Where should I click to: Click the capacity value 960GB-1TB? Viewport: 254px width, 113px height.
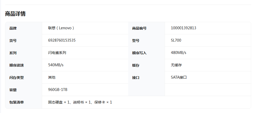point(58,90)
